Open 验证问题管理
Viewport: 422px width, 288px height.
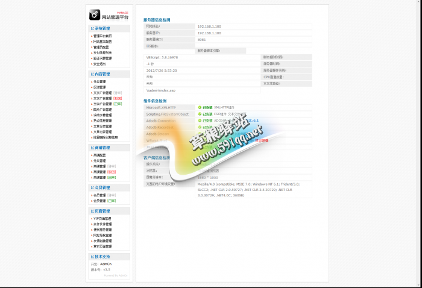click(x=102, y=58)
